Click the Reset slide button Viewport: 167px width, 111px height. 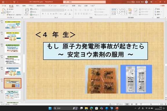click(x=33, y=12)
